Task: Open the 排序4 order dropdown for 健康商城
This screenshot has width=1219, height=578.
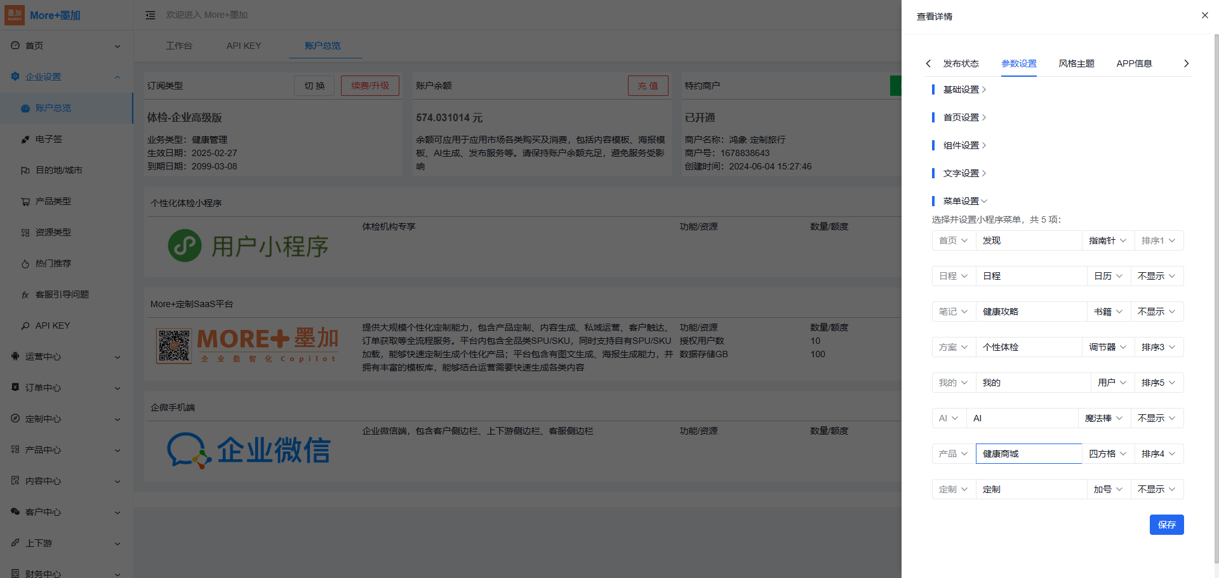Action: [x=1158, y=454]
